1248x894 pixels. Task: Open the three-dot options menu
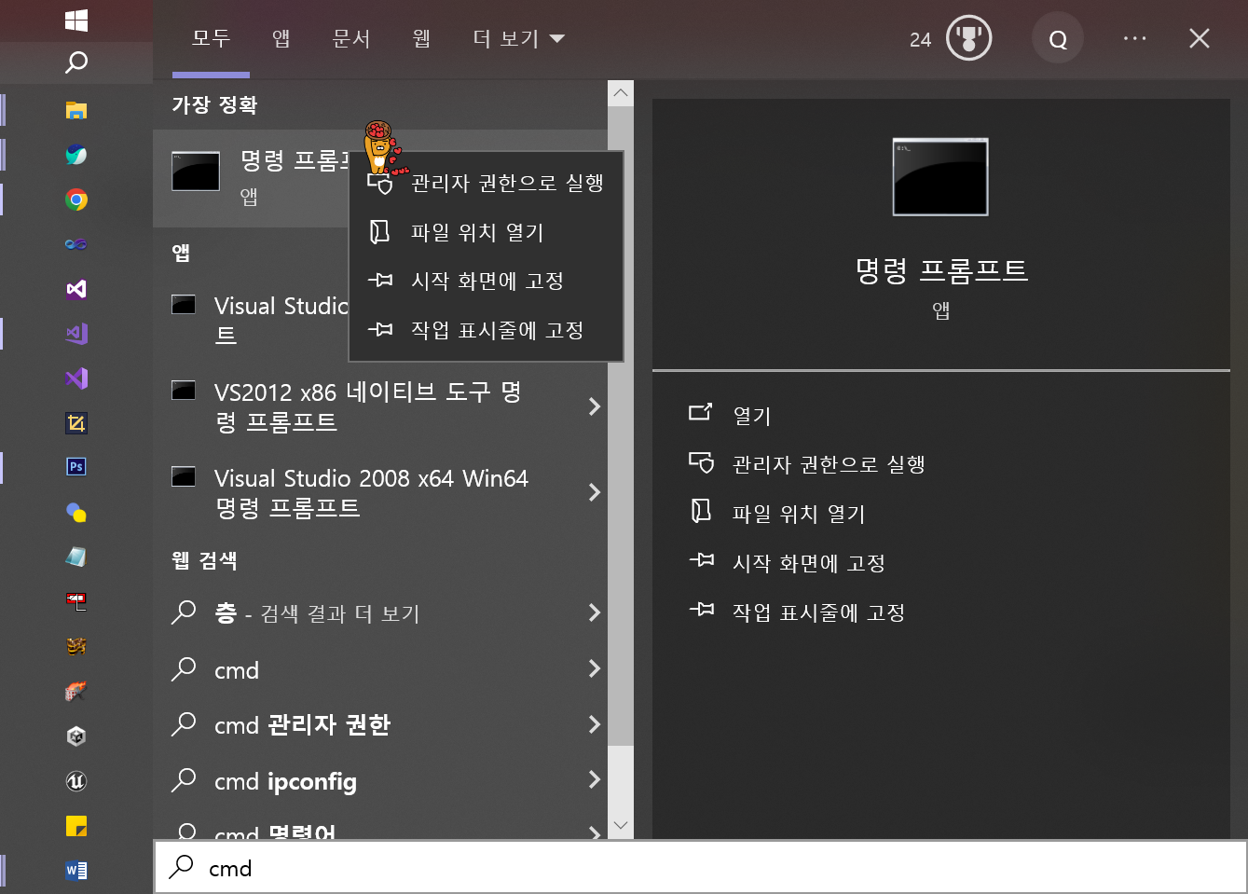(1134, 38)
